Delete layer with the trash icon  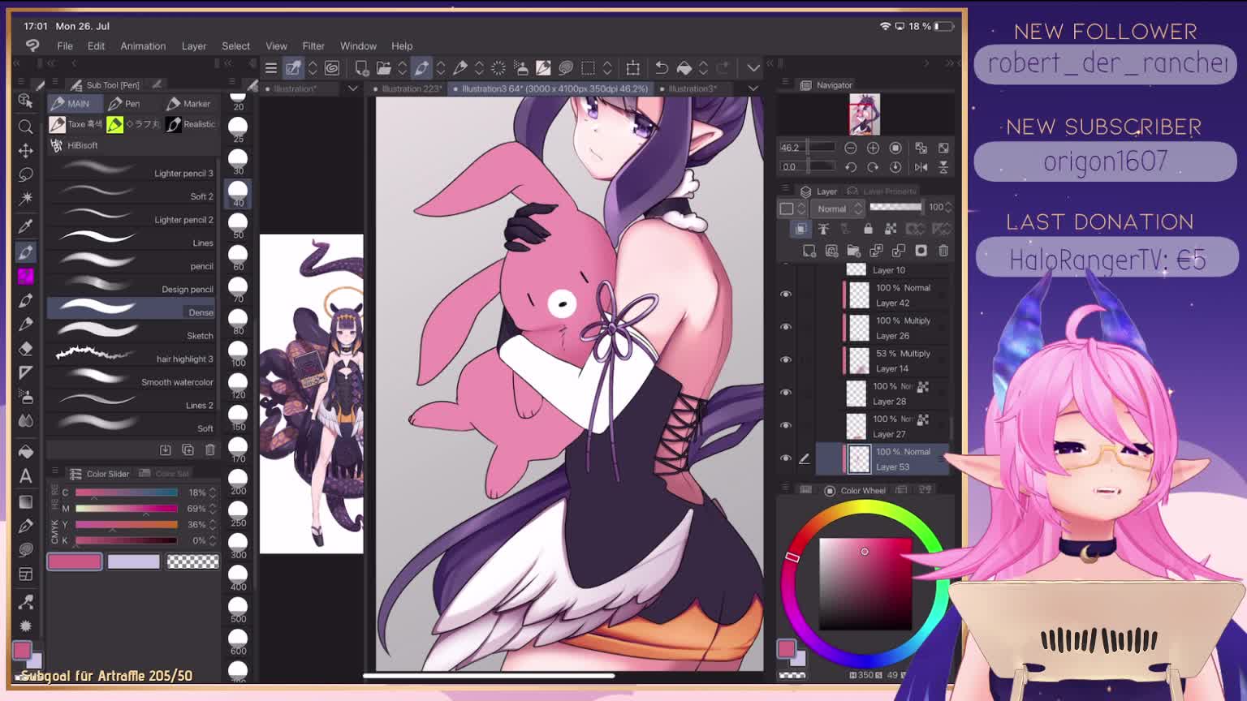coord(943,251)
